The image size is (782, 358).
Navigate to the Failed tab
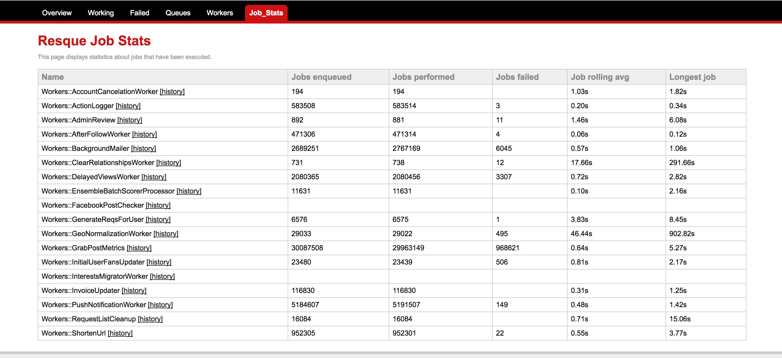click(140, 13)
